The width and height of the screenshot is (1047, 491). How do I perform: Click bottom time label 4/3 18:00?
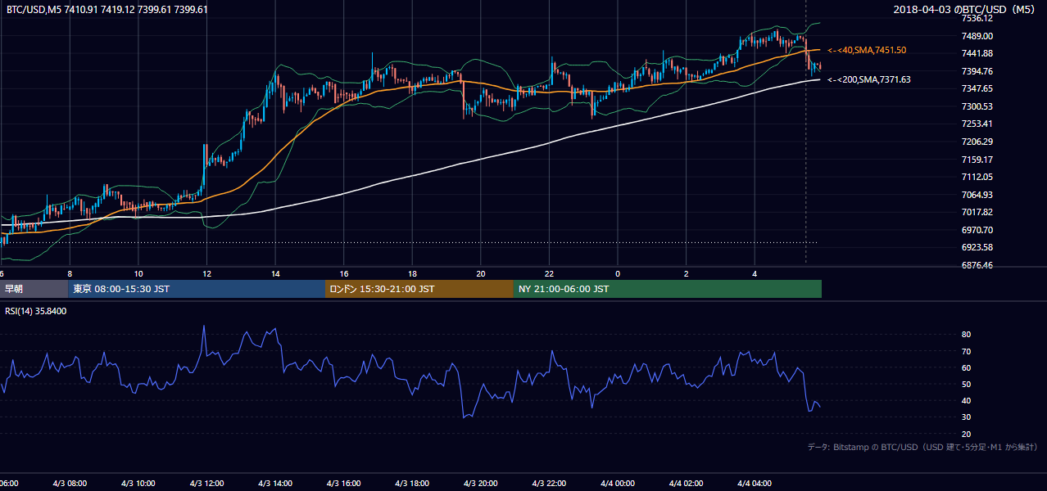click(x=412, y=483)
